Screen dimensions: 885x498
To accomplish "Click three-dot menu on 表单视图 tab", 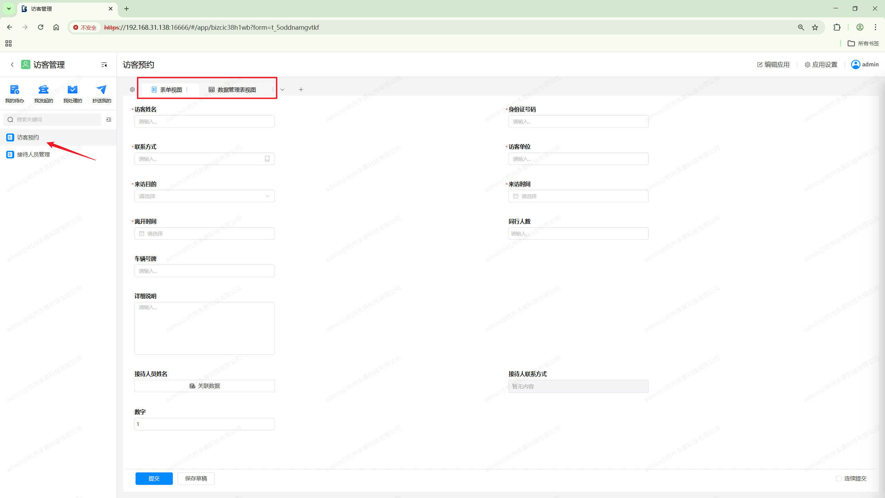I will click(x=187, y=90).
